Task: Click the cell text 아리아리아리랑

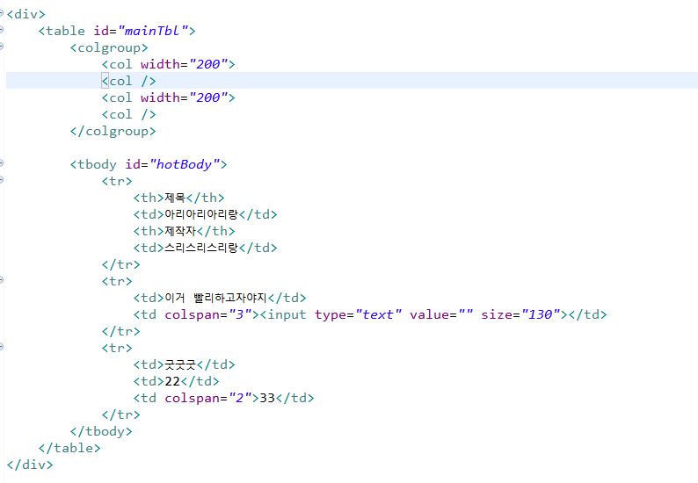Action: point(201,214)
